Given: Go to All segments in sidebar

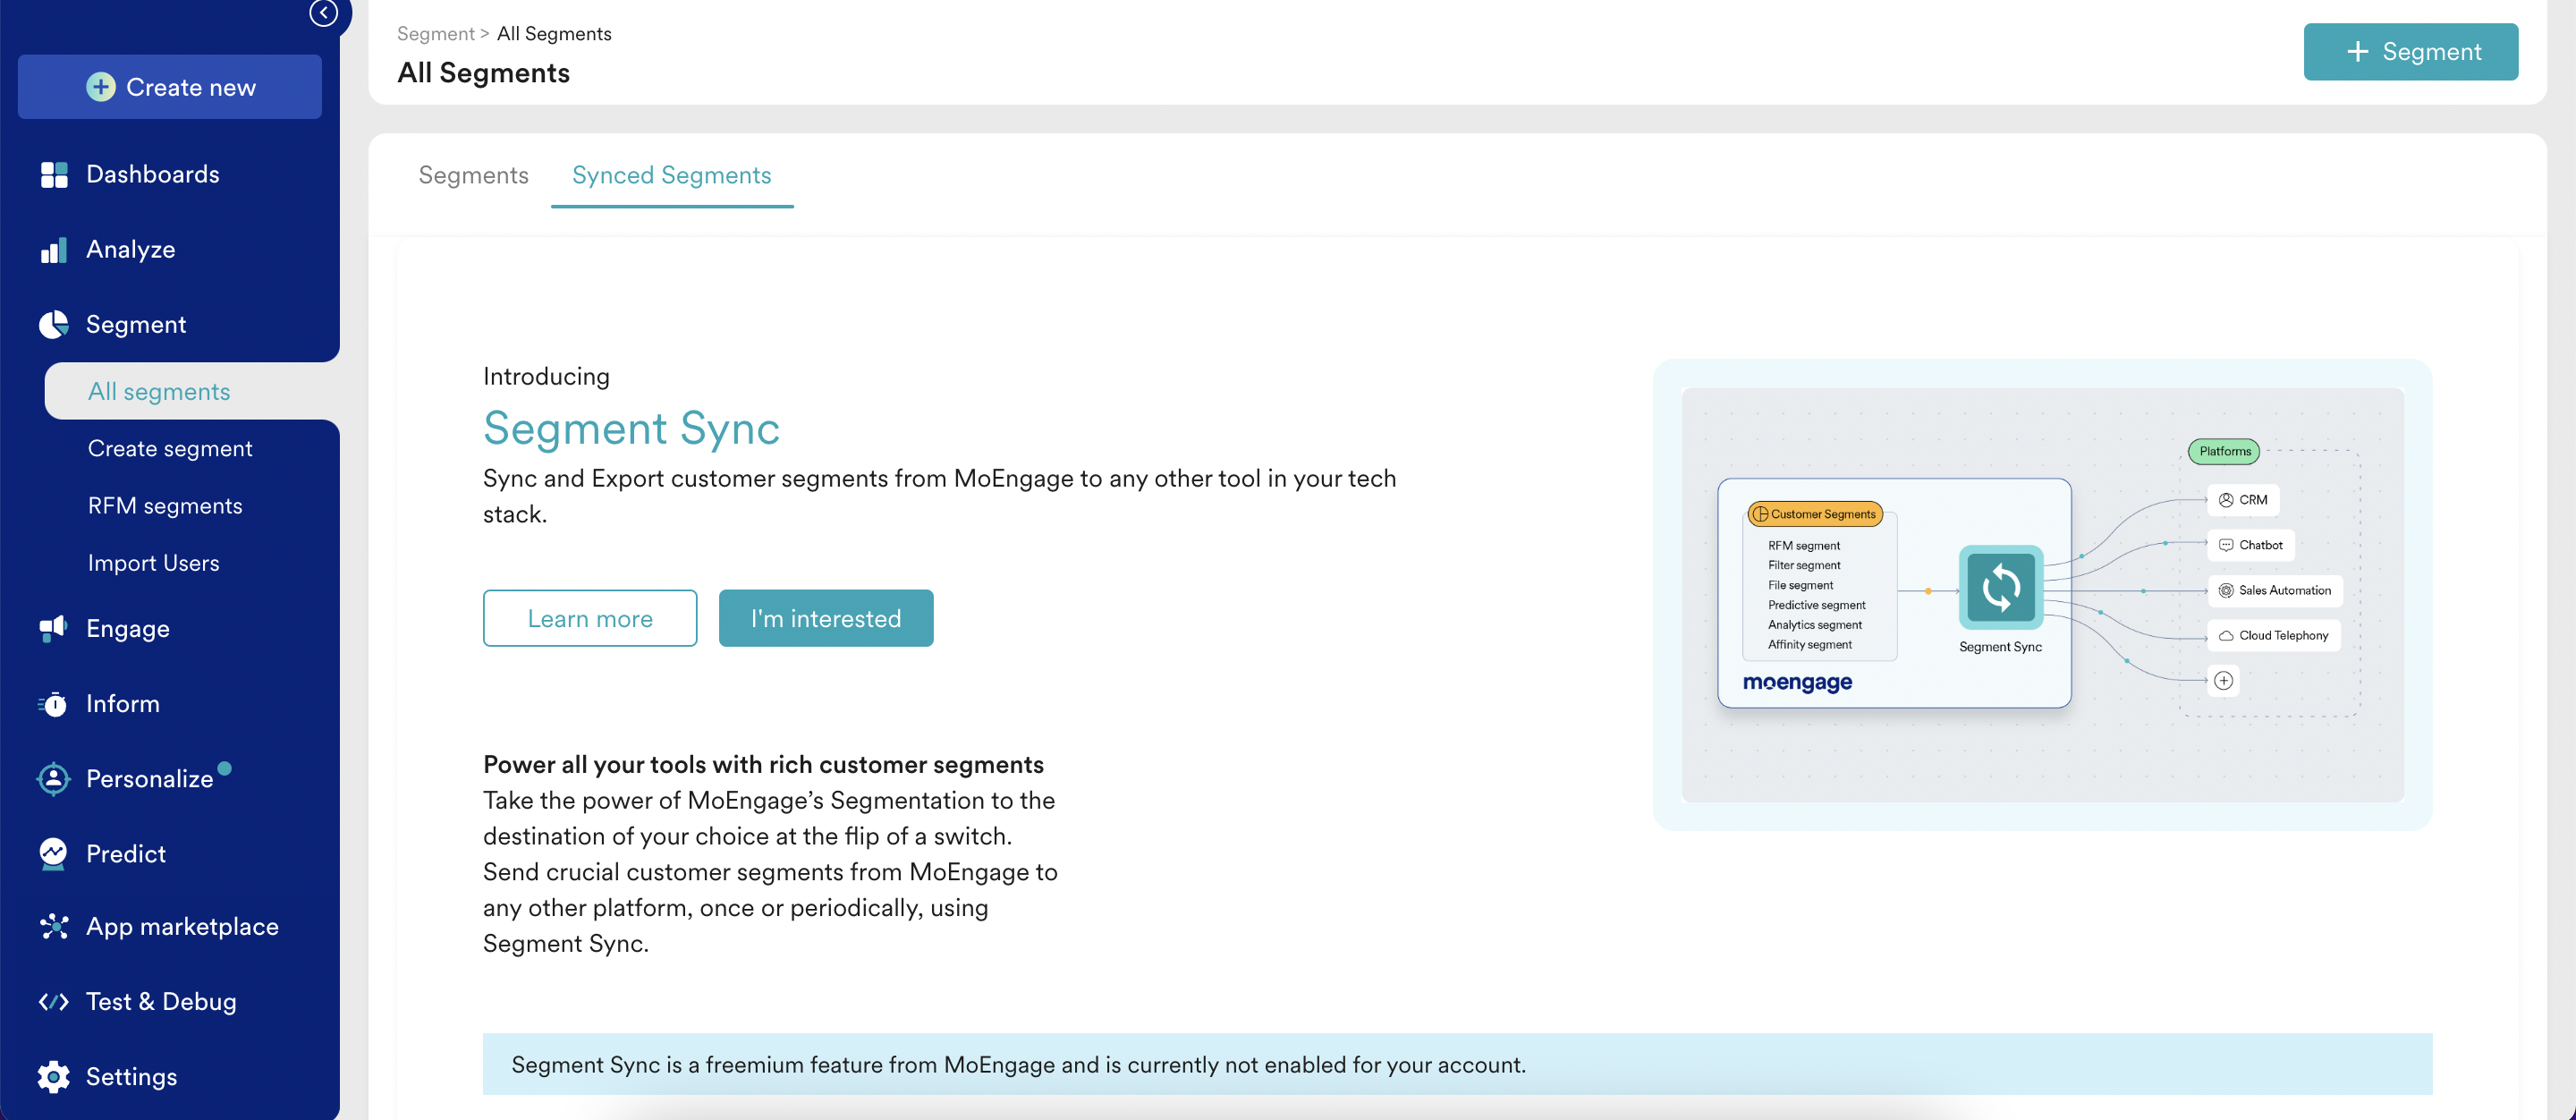Looking at the screenshot, I should point(157,391).
